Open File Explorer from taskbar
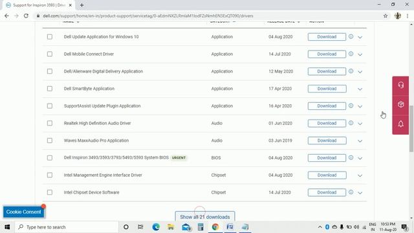 (x=171, y=227)
